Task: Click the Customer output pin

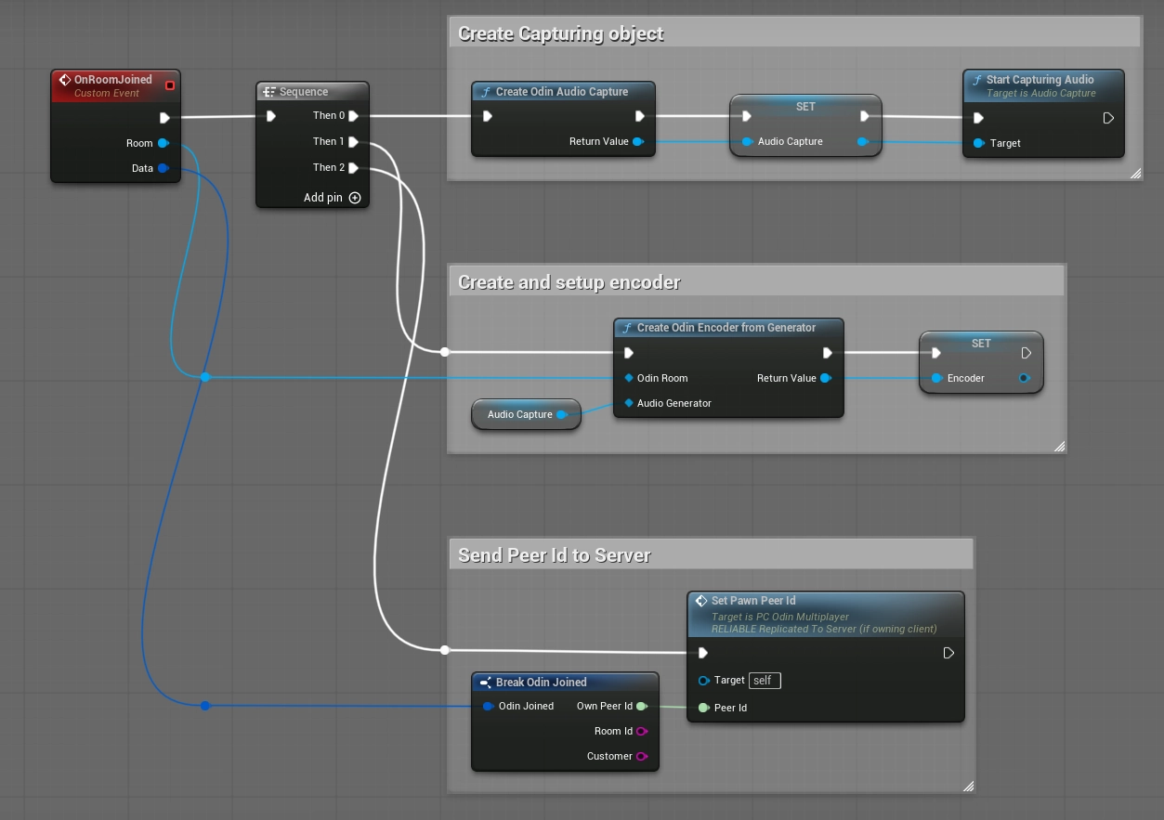Action: pyautogui.click(x=641, y=757)
